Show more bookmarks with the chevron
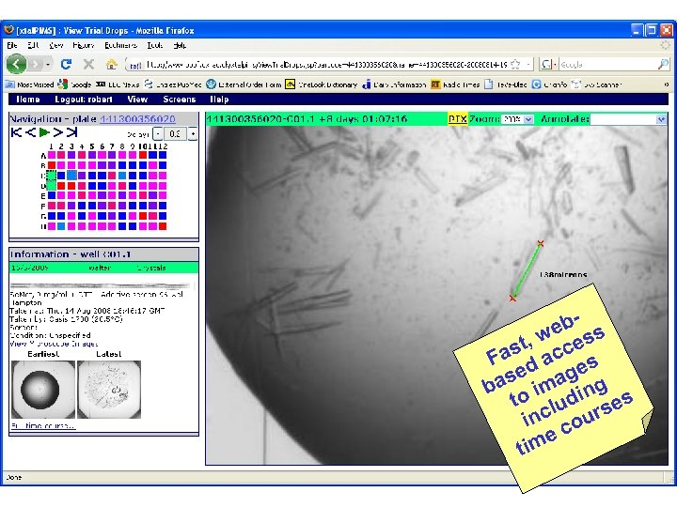The width and height of the screenshot is (677, 507). point(667,84)
